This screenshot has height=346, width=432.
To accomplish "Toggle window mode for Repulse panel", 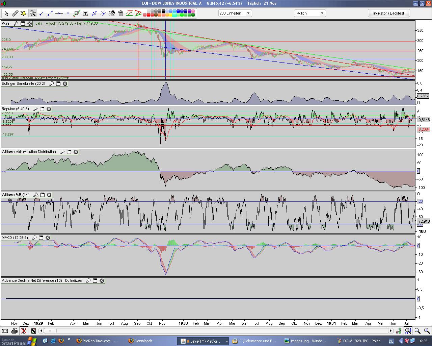I will click(x=42, y=109).
